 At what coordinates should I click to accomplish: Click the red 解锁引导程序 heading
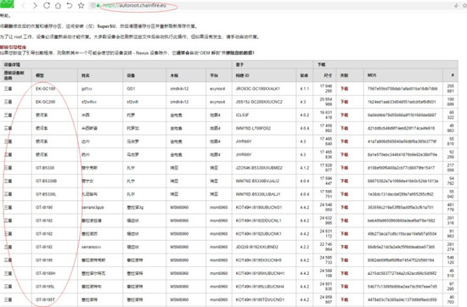tap(13, 47)
